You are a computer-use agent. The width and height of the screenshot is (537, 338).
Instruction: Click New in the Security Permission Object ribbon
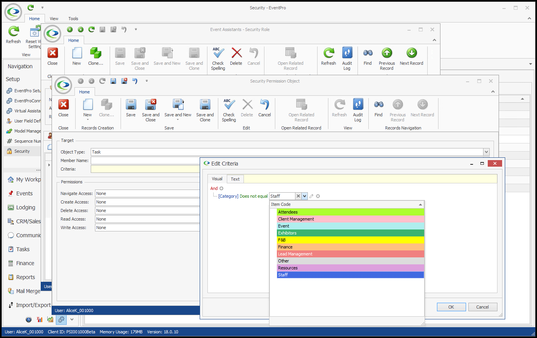[88, 108]
